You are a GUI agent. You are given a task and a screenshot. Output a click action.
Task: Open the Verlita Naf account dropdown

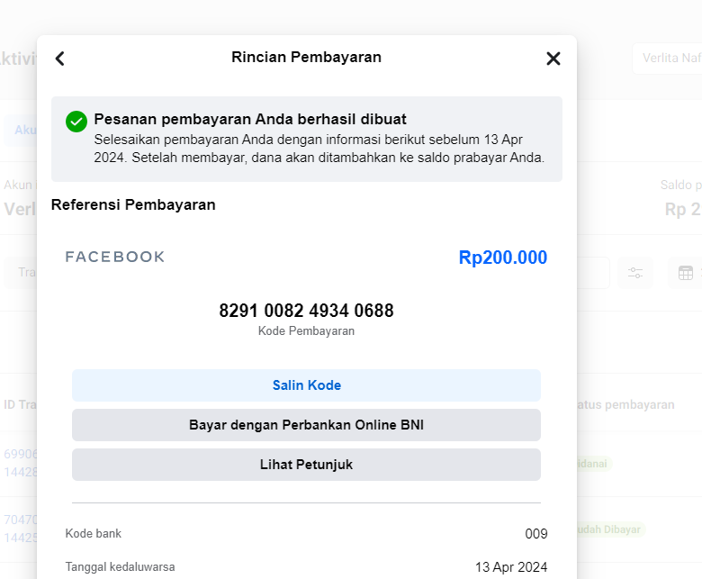(x=667, y=59)
